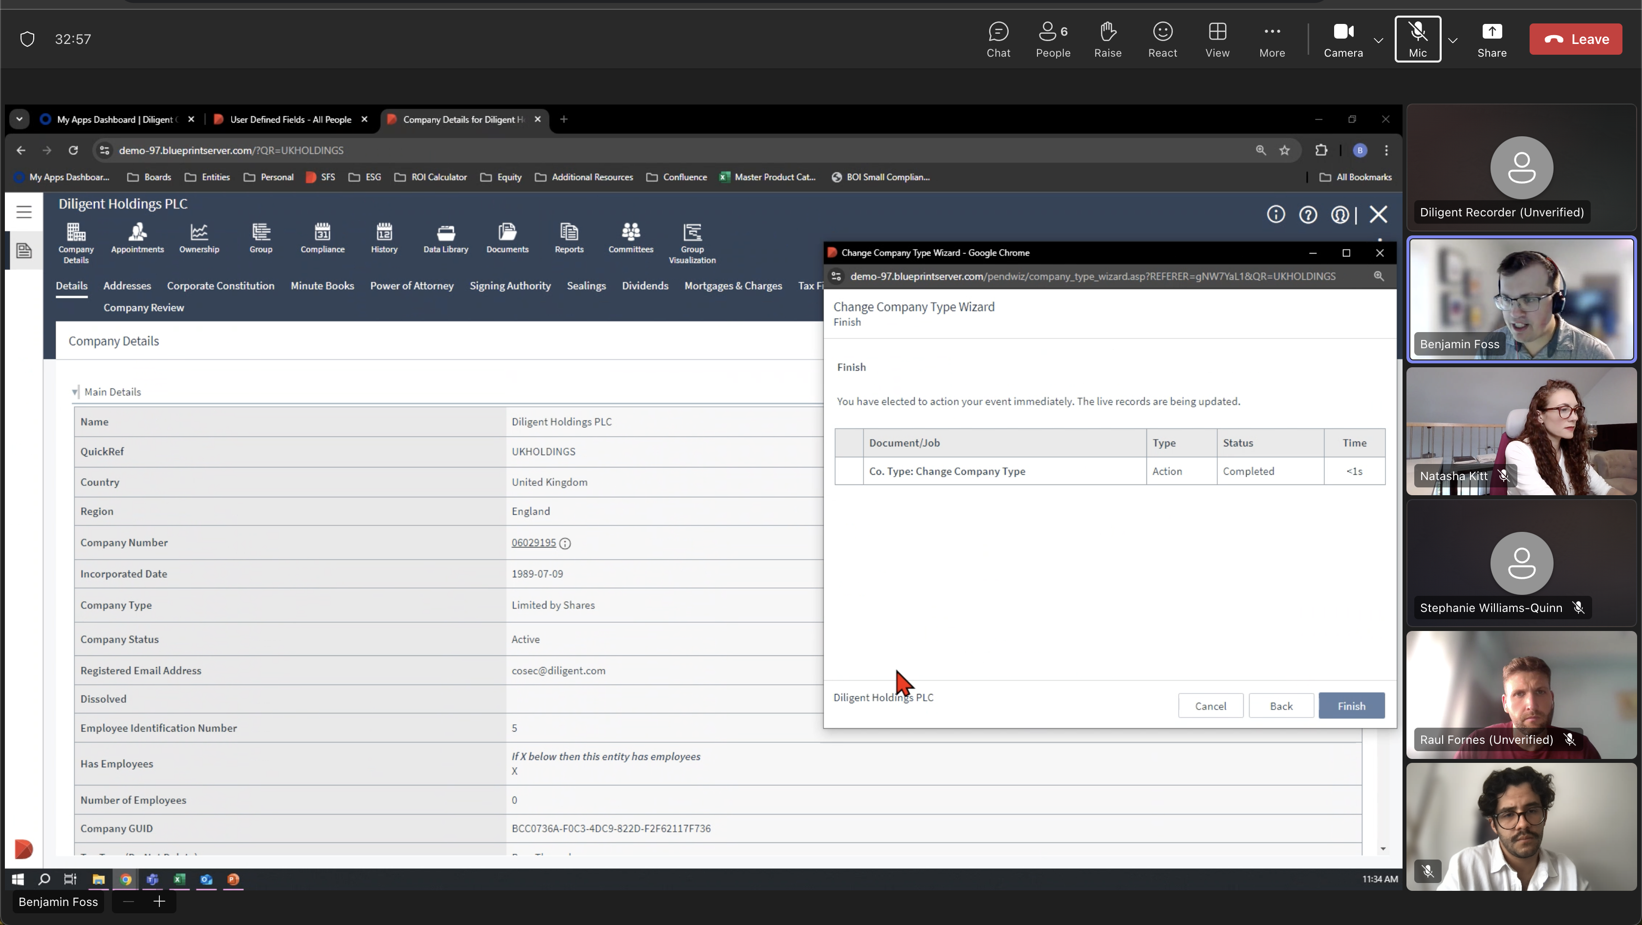
Task: Click Back in the company type wizard
Action: pos(1281,706)
